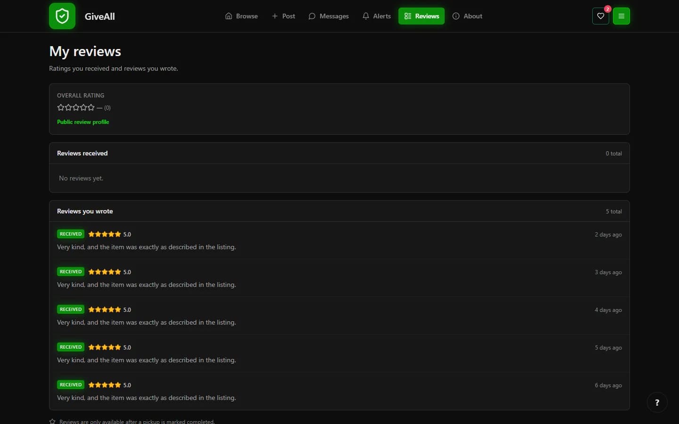Screen dimensions: 679x424
Task: Click RECEIVED badge on 2 days ago review
Action: coord(71,234)
